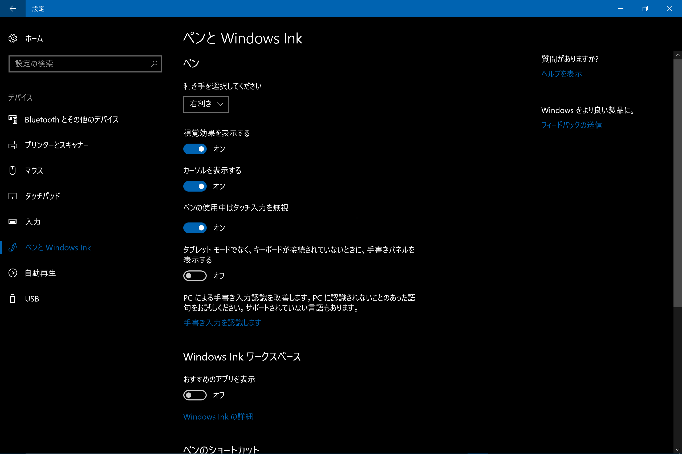Click the scrollbar down arrow
Image resolution: width=682 pixels, height=454 pixels.
677,450
